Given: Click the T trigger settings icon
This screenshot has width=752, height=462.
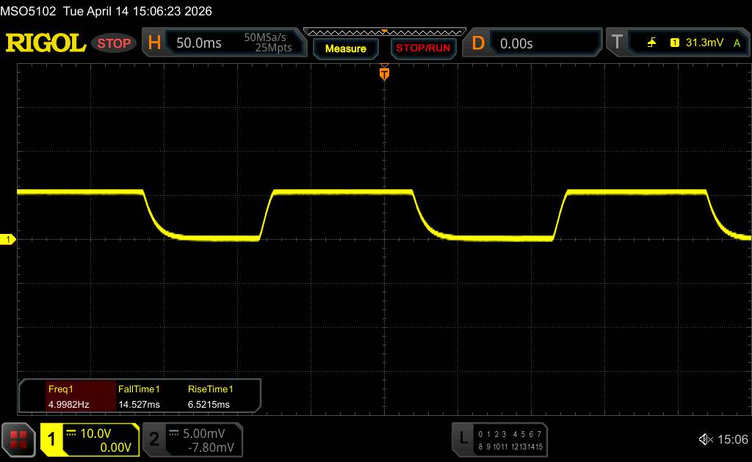Looking at the screenshot, I should click(618, 43).
